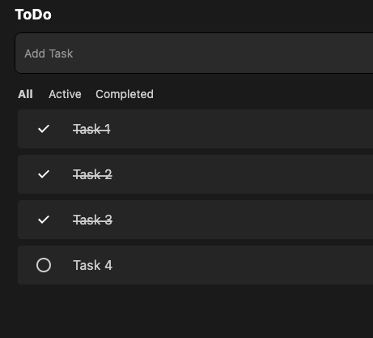Image resolution: width=373 pixels, height=338 pixels.
Task: Switch to the All filter tab
Action: pyautogui.click(x=25, y=94)
